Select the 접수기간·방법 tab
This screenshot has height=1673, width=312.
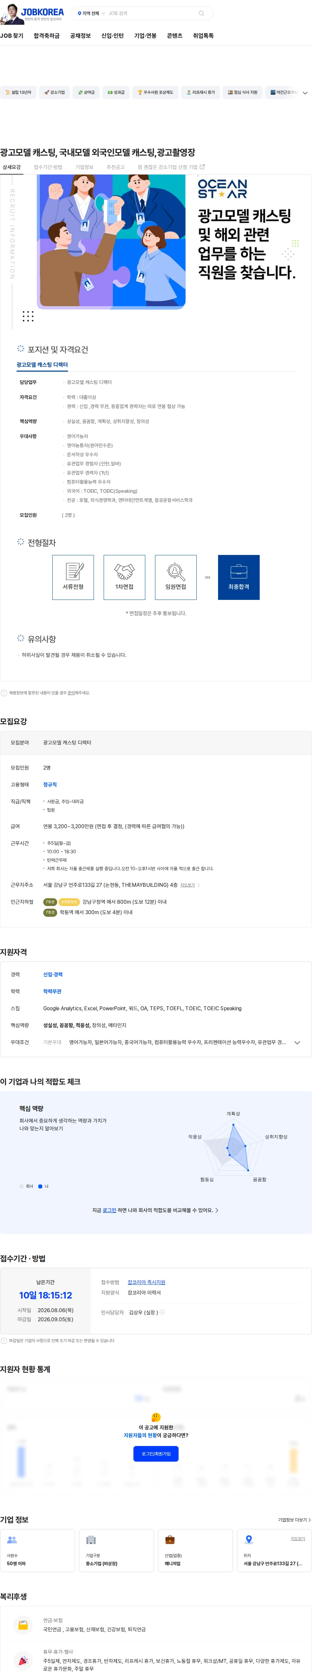click(48, 167)
